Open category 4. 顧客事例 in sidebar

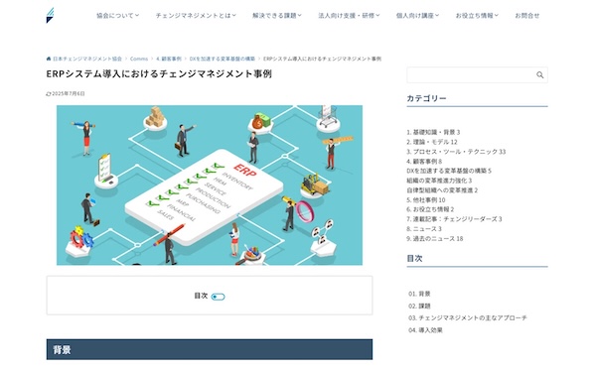tap(424, 162)
